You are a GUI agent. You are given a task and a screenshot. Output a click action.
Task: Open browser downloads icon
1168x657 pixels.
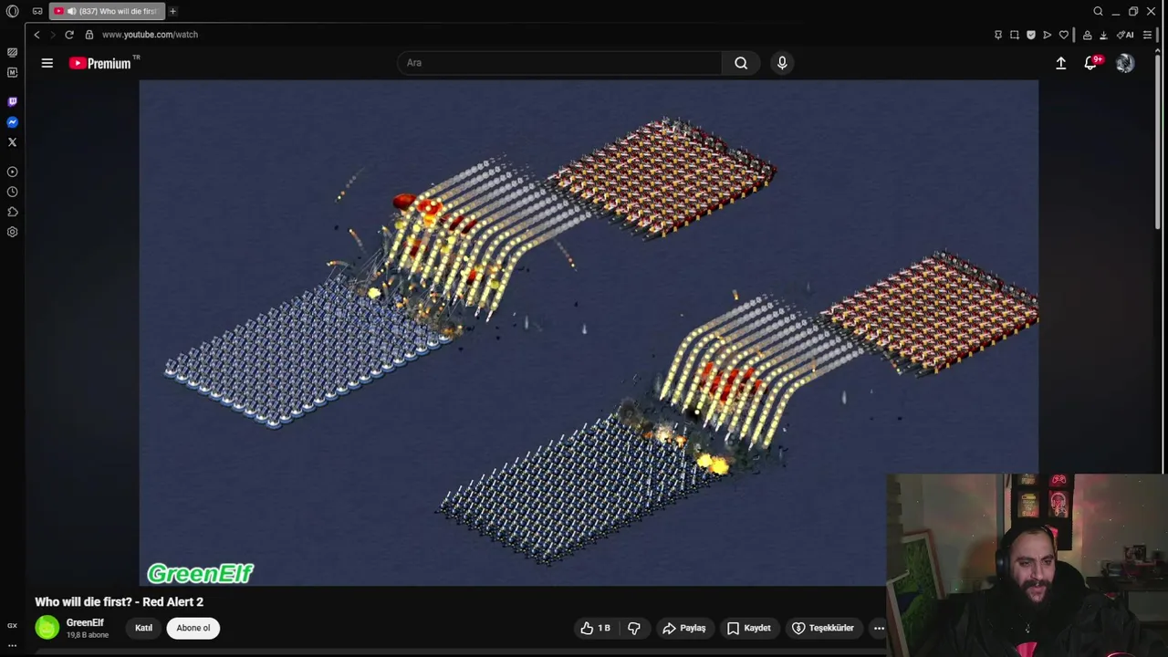[x=1103, y=35]
